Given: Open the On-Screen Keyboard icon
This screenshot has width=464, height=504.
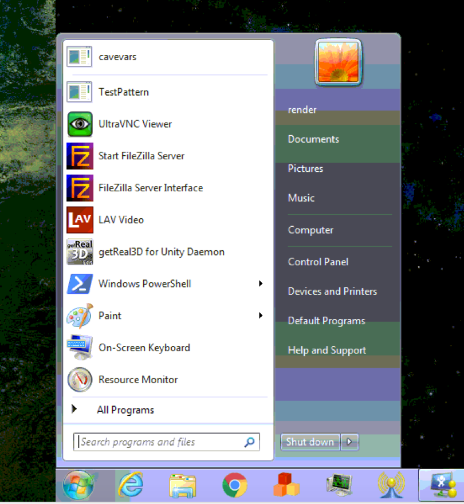Looking at the screenshot, I should (80, 348).
